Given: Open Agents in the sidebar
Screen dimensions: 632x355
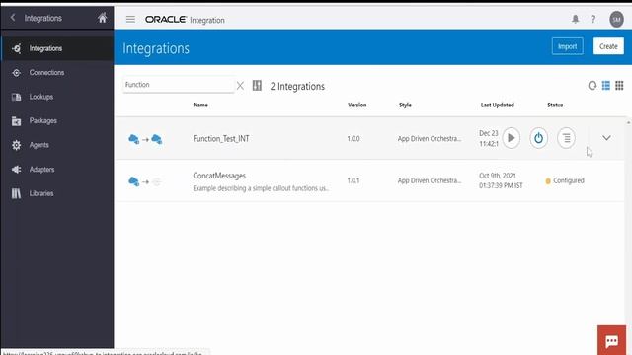Looking at the screenshot, I should [x=57, y=145].
